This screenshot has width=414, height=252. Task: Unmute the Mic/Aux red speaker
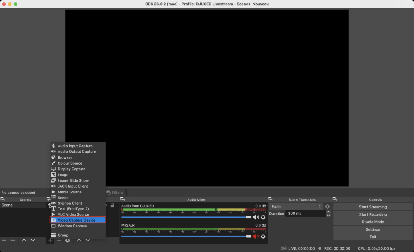(x=256, y=237)
